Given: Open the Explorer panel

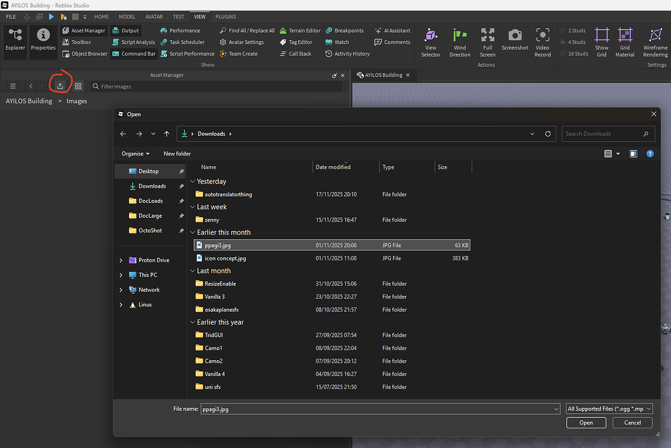Looking at the screenshot, I should [14, 42].
